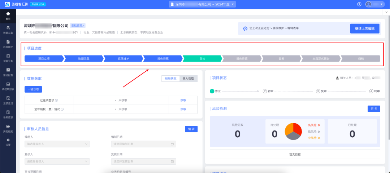This screenshot has height=173, width=390.
Task: Click calendar icon in 编制日期 field
Action: [x=172, y=144]
